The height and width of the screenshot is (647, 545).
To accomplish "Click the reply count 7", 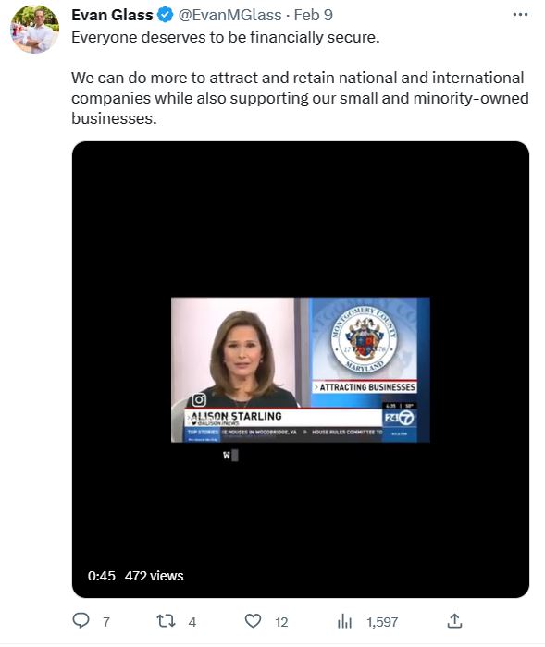I will (106, 622).
